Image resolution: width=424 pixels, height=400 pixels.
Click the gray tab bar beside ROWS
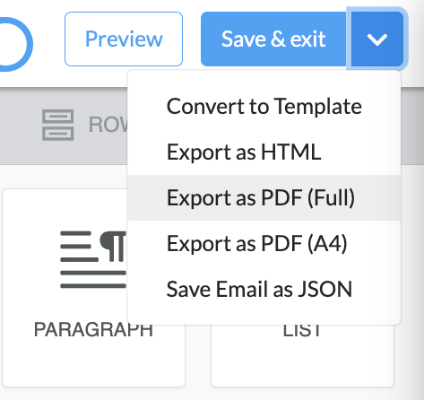pos(412,126)
